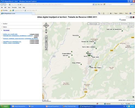This screenshot has width=135, height=108.
Task: Switch base layer to Foto Google
Action: 103,24
